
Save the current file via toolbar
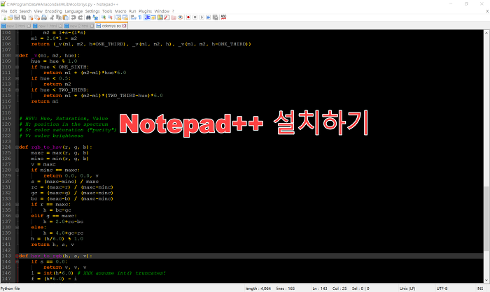(17, 17)
